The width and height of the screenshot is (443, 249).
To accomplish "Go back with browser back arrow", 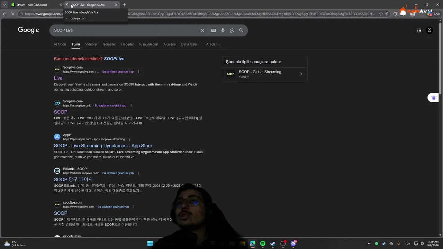I will 4,14.
